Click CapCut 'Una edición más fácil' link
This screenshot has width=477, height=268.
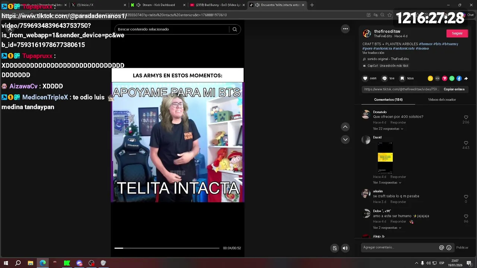(388, 66)
